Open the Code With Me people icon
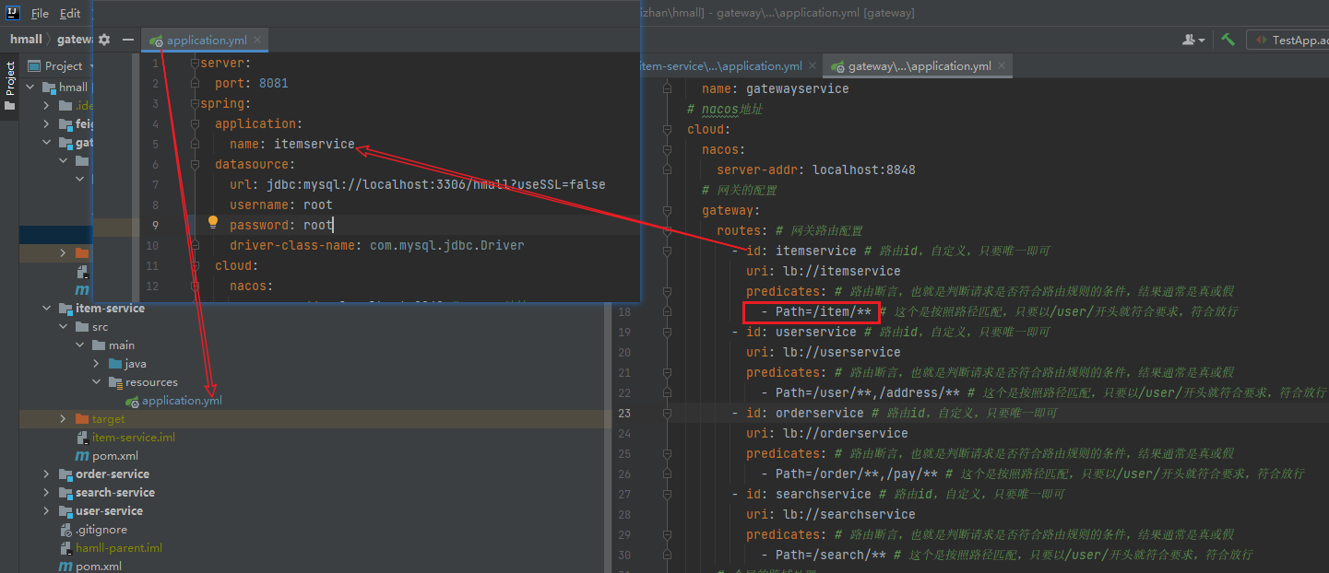This screenshot has height=573, width=1329. (x=1190, y=40)
